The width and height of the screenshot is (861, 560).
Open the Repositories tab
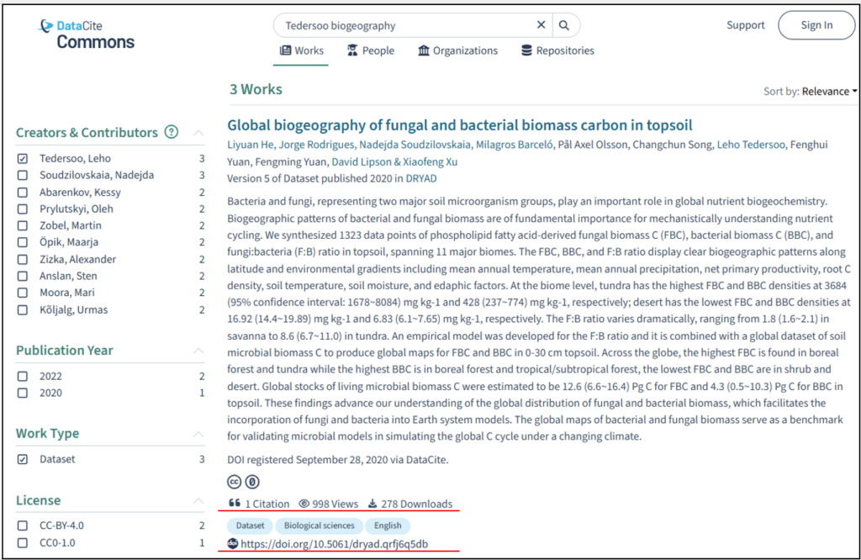pos(557,50)
